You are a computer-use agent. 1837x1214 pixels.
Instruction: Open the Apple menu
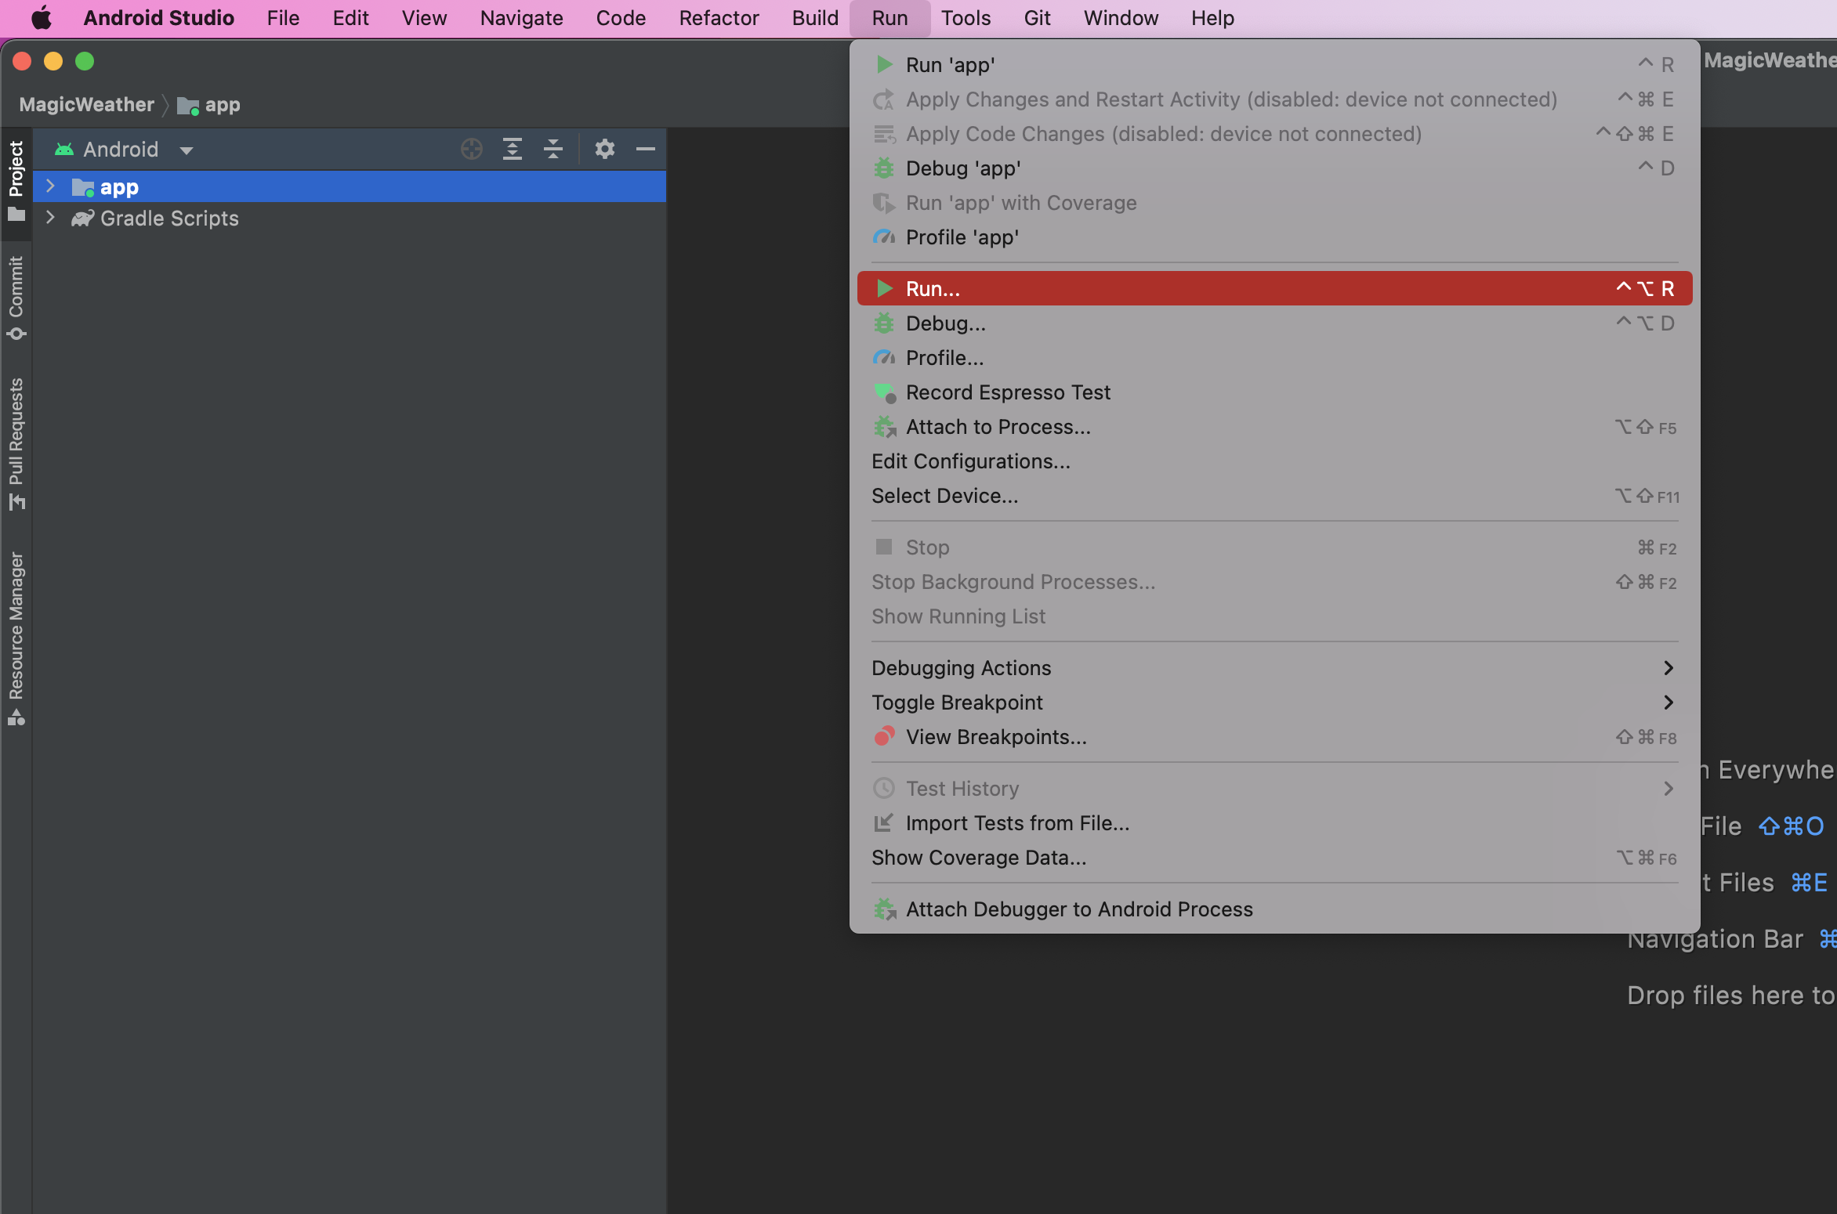click(x=42, y=17)
